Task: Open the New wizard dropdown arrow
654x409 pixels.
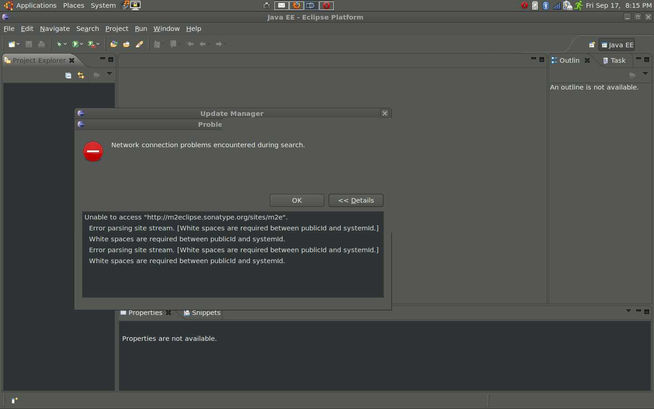Action: click(x=18, y=44)
